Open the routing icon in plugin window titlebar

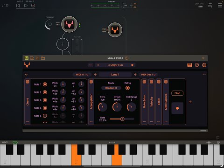(x=32, y=58)
